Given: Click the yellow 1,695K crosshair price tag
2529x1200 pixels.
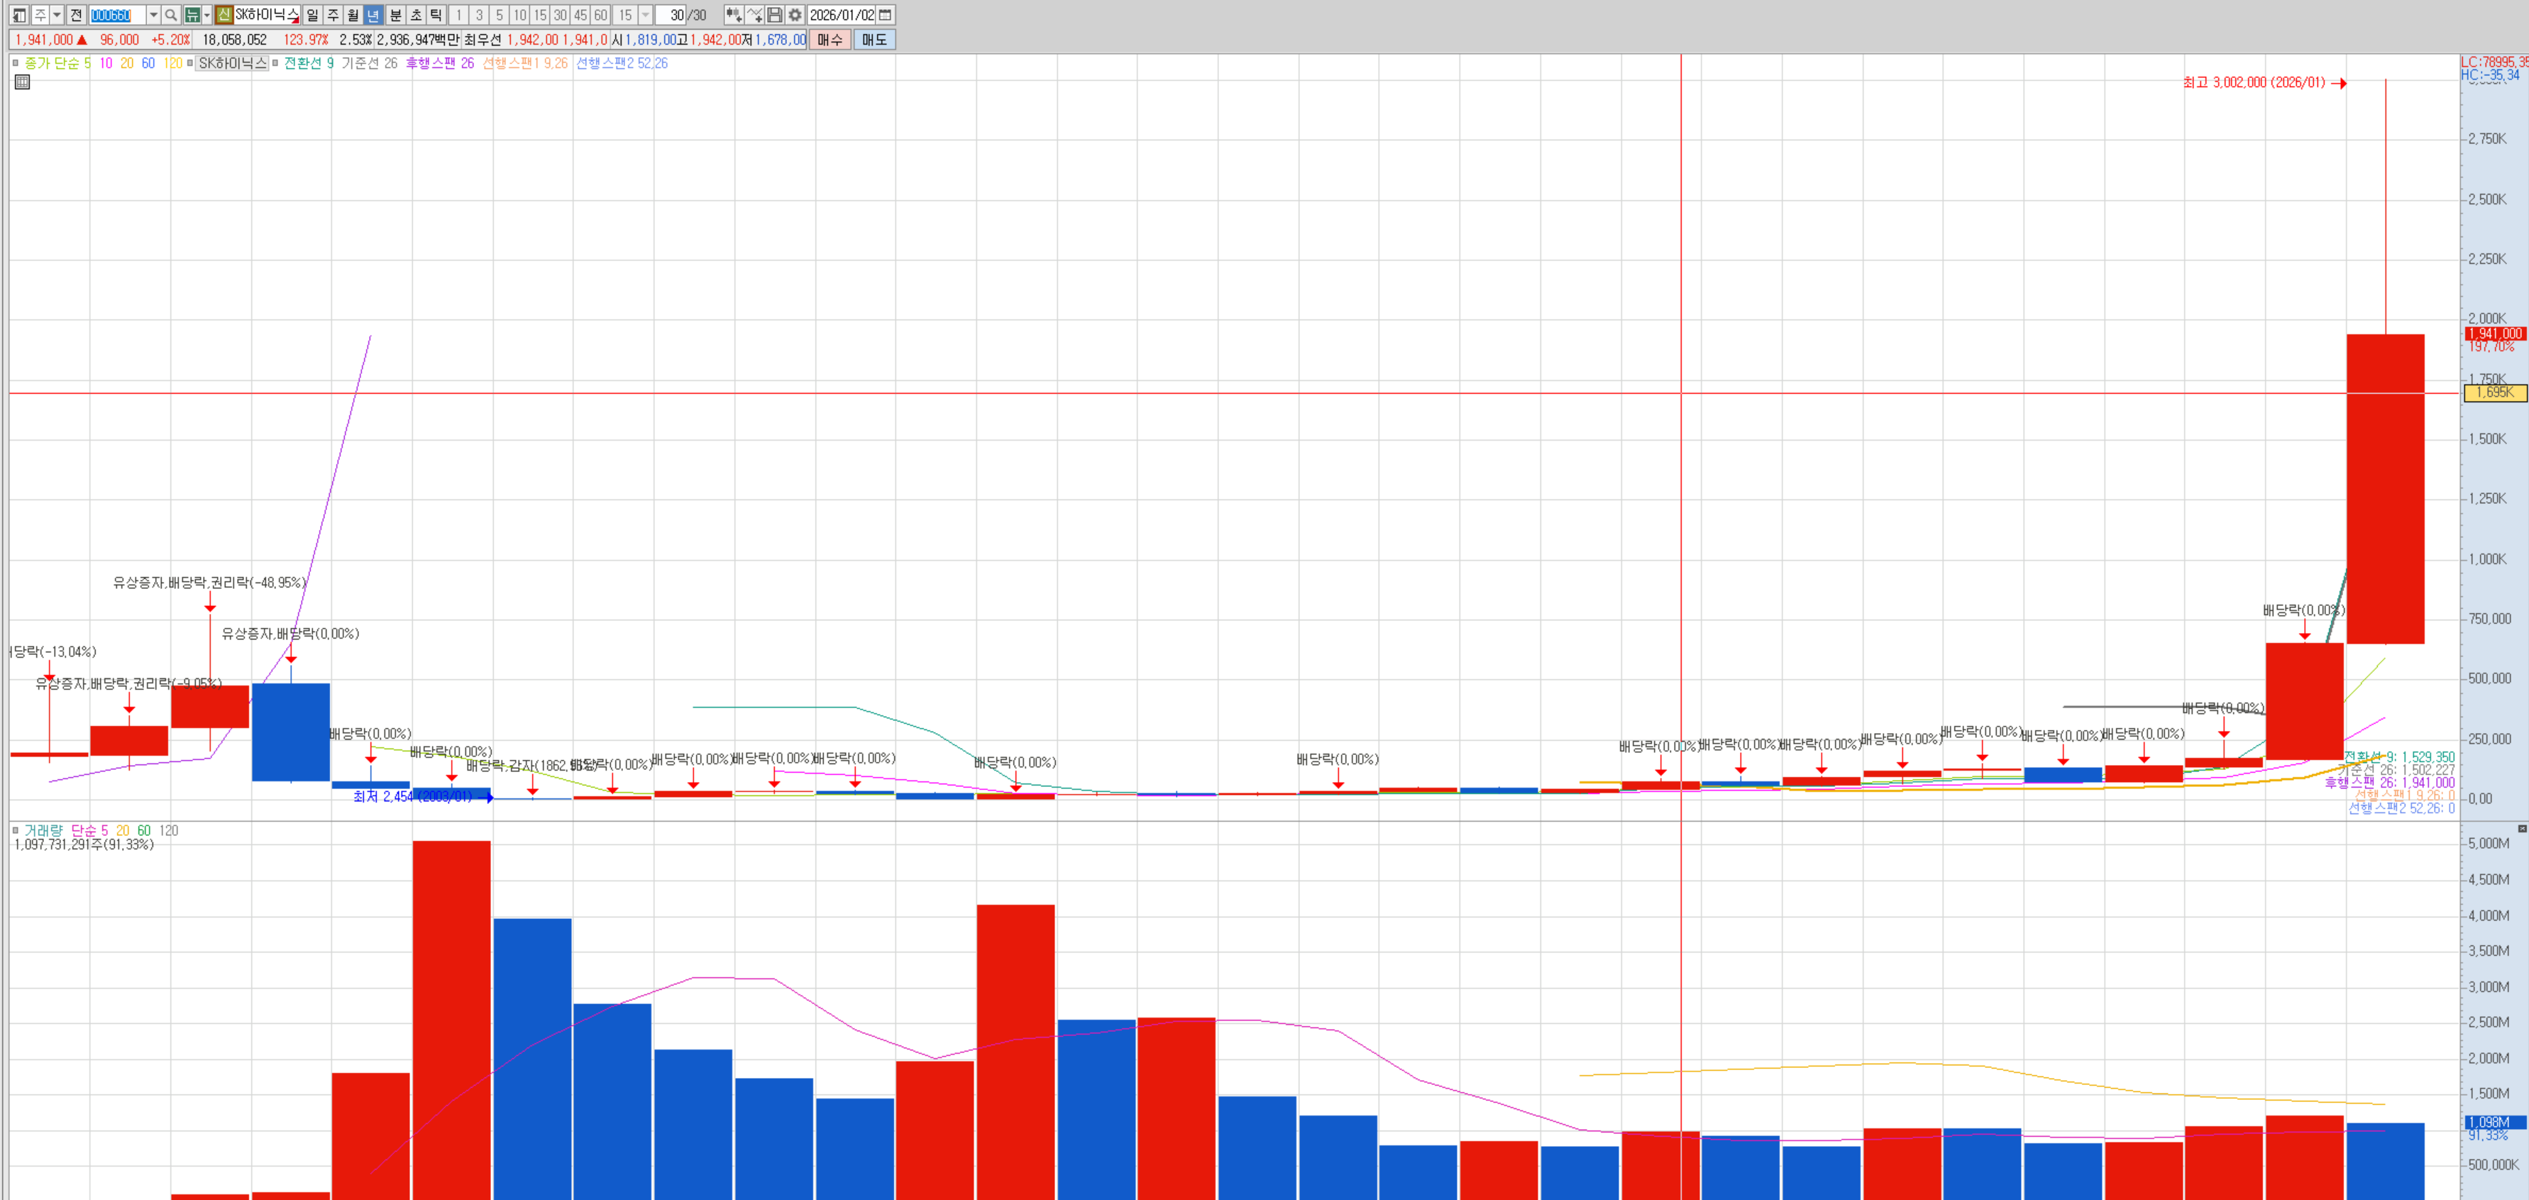Looking at the screenshot, I should [2495, 393].
